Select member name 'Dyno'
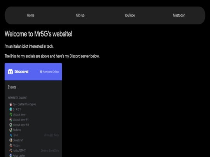The image size is (210, 157). tap(15, 135)
